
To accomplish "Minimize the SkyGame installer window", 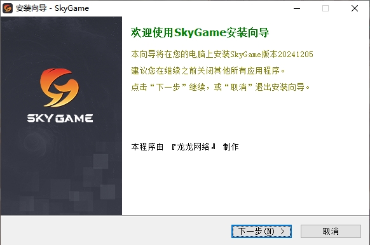I will [297, 8].
